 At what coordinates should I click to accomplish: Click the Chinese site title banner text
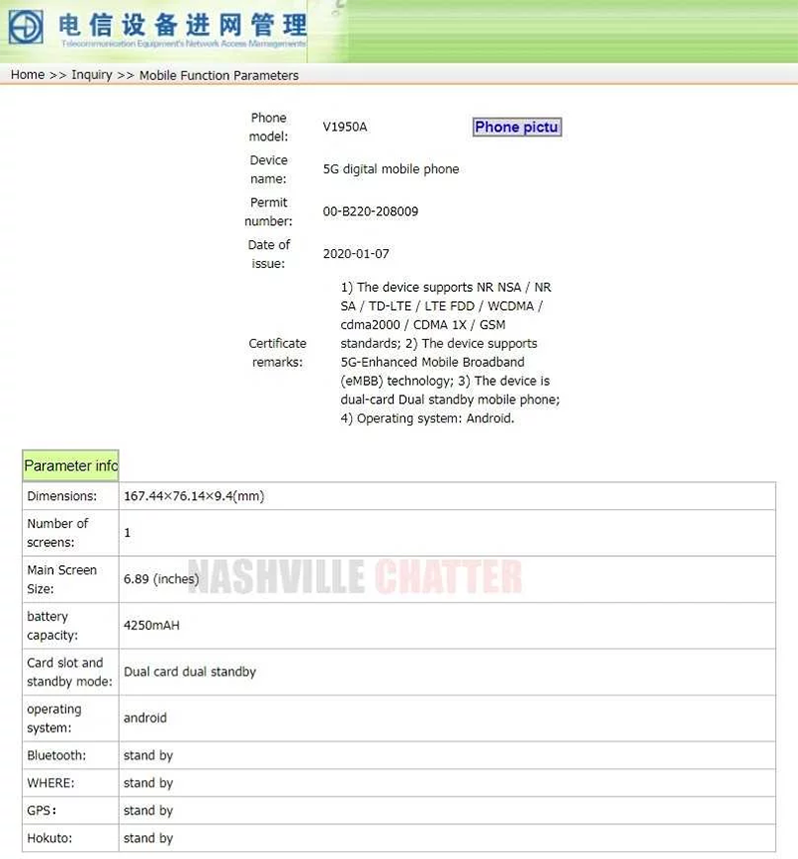pyautogui.click(x=183, y=24)
